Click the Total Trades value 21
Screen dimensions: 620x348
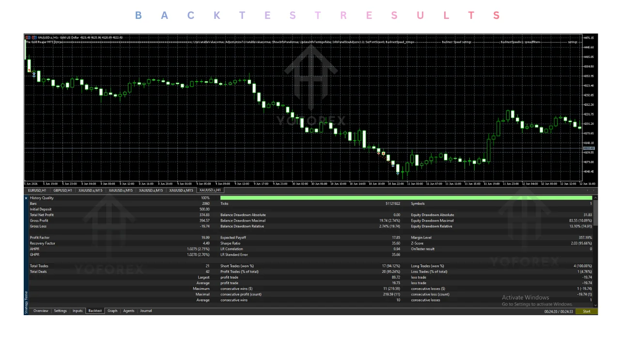click(x=208, y=266)
